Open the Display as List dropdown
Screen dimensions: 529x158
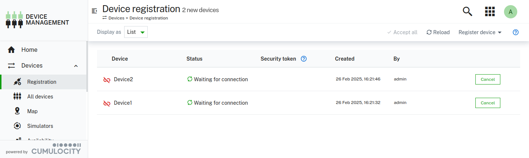click(136, 32)
